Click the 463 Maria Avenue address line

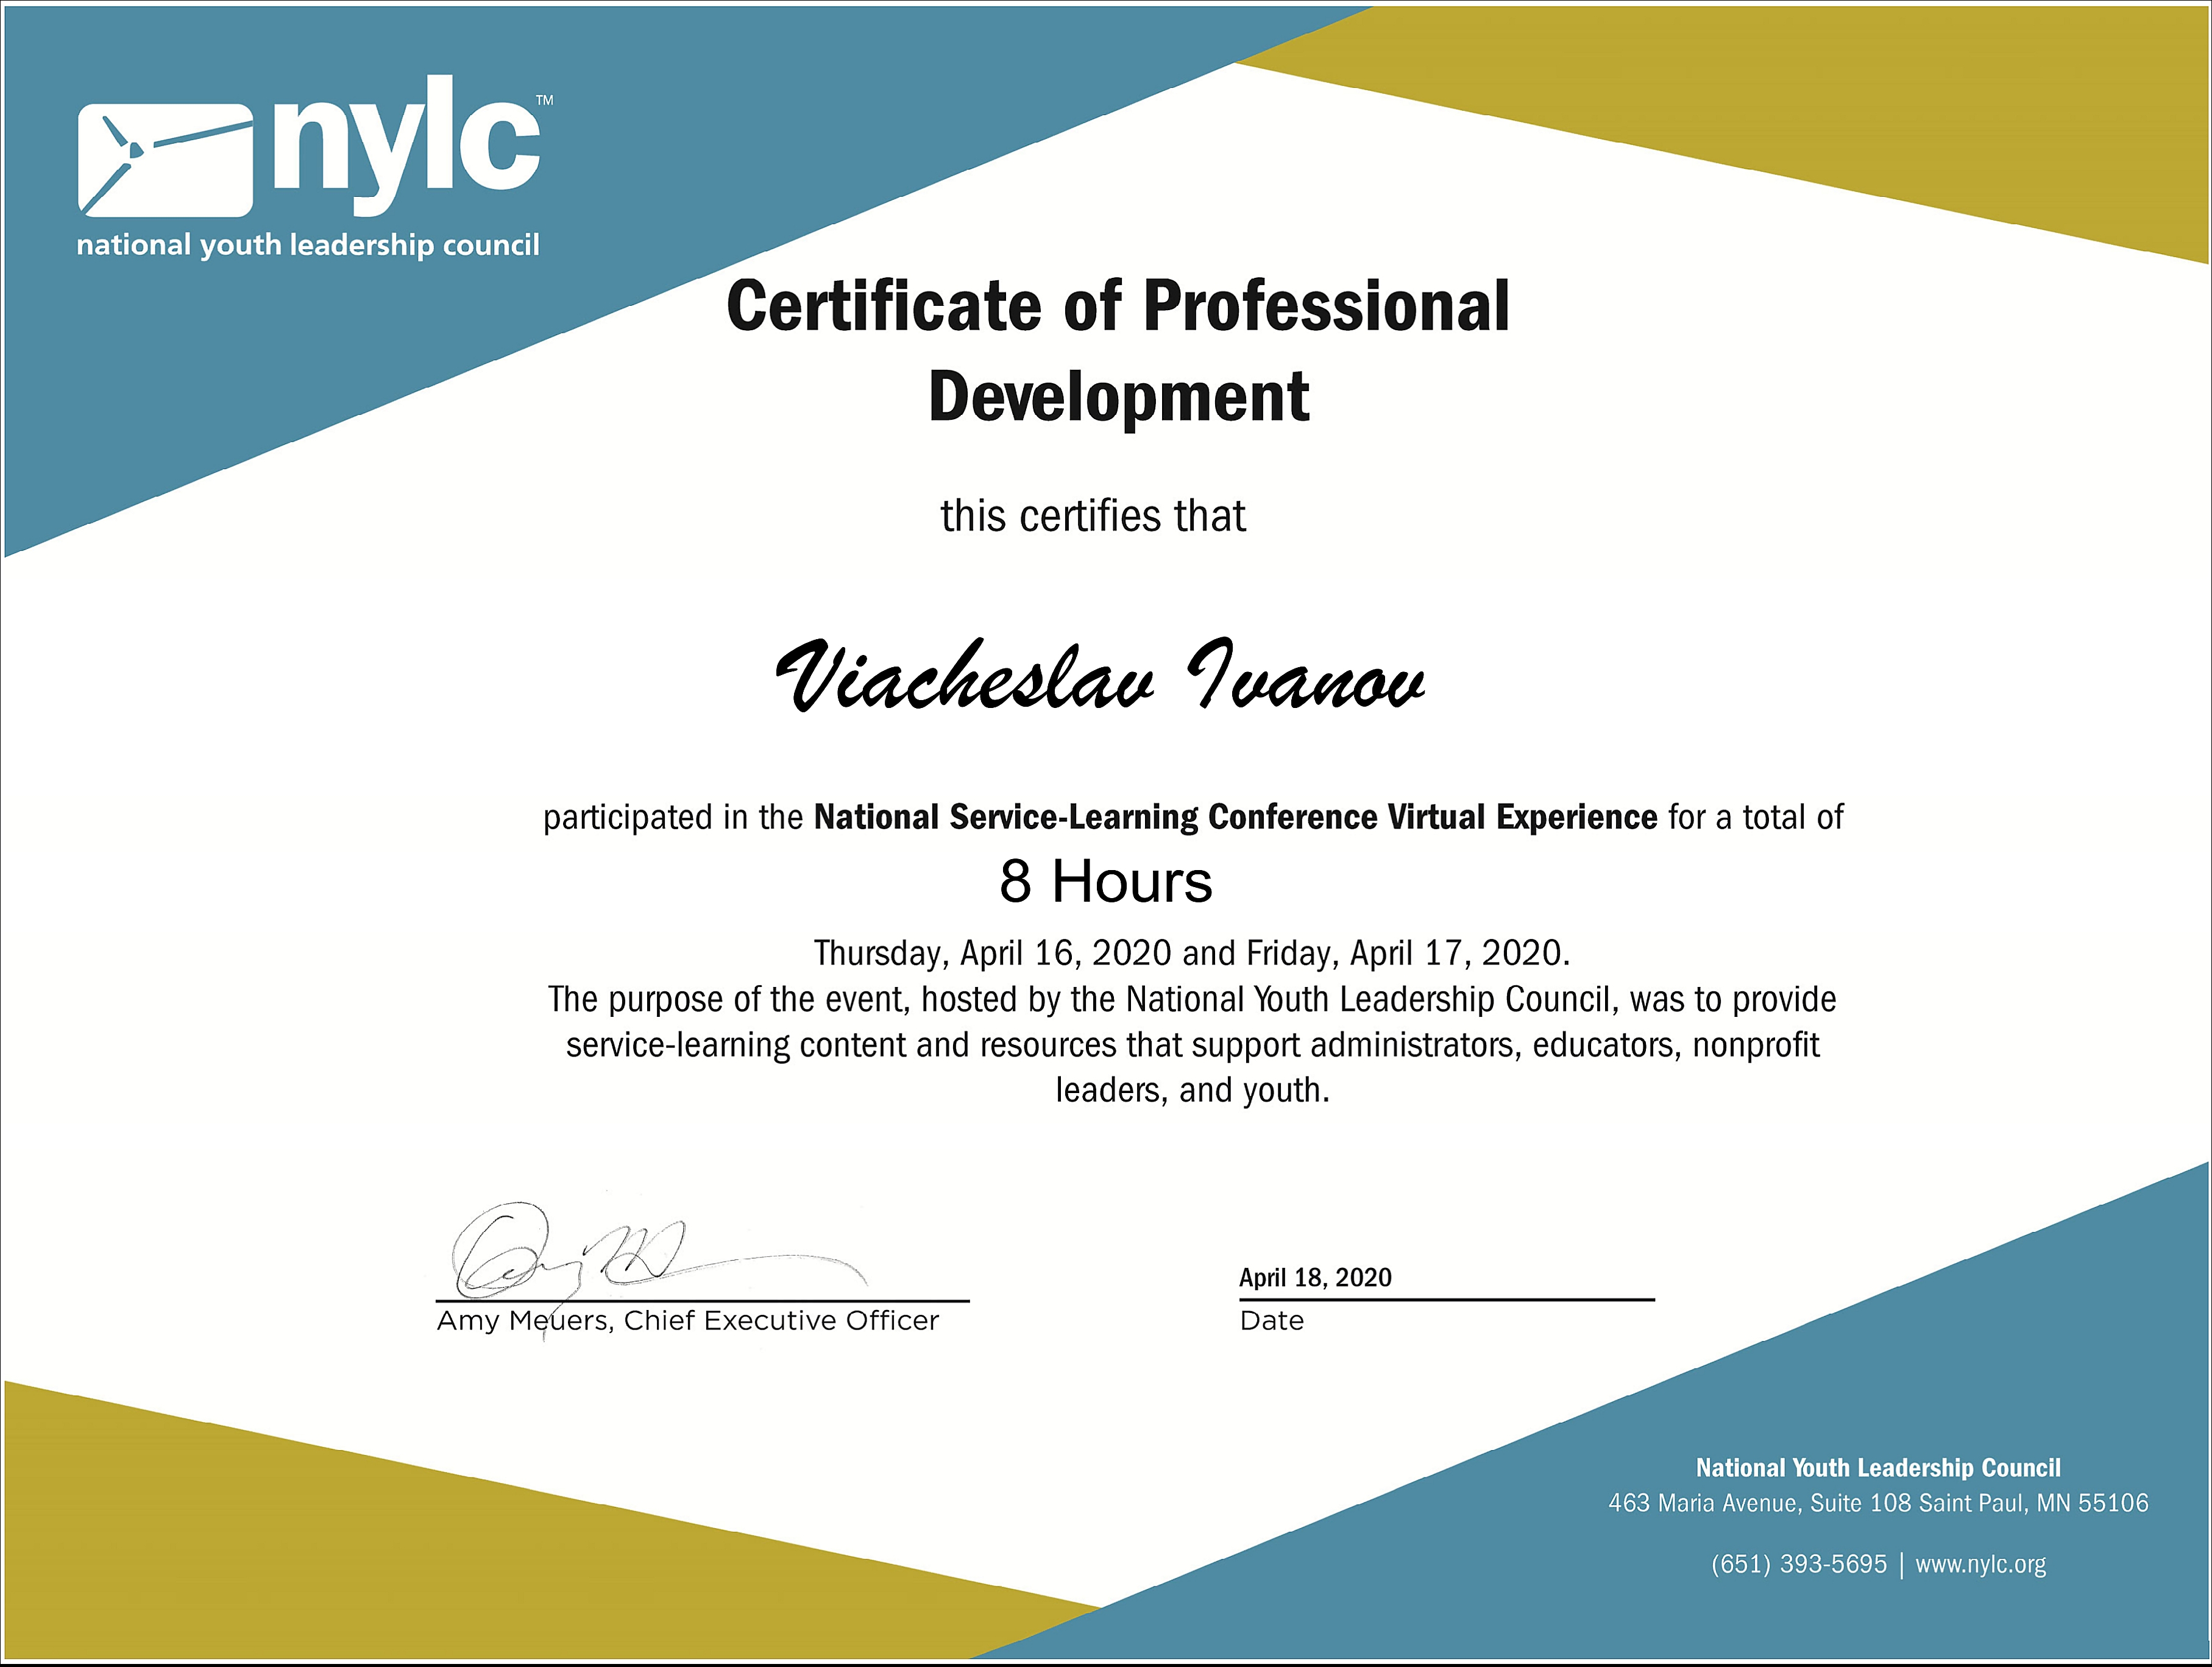coord(1878,1503)
